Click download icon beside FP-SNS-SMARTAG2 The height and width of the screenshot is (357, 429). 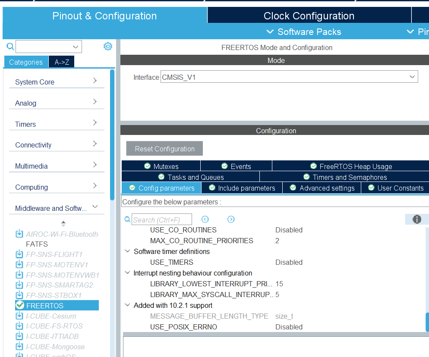coord(19,285)
